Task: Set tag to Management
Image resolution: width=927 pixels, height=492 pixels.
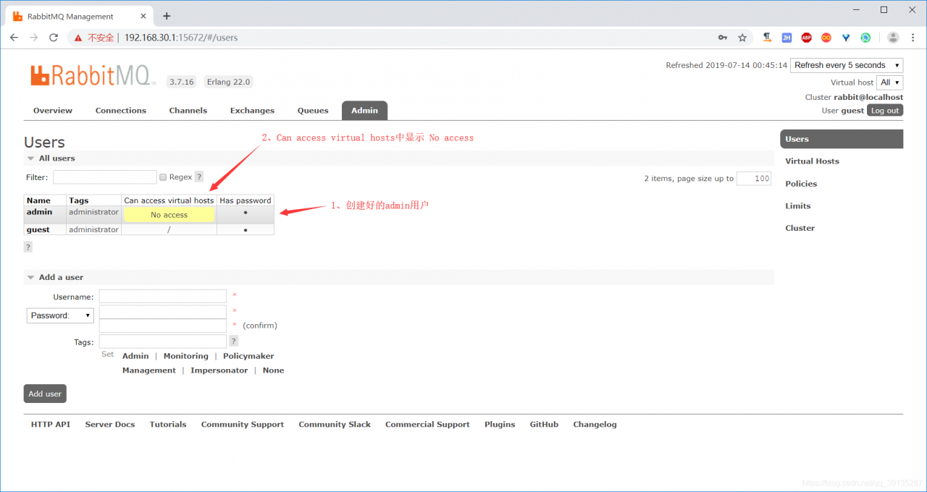Action: [x=149, y=370]
